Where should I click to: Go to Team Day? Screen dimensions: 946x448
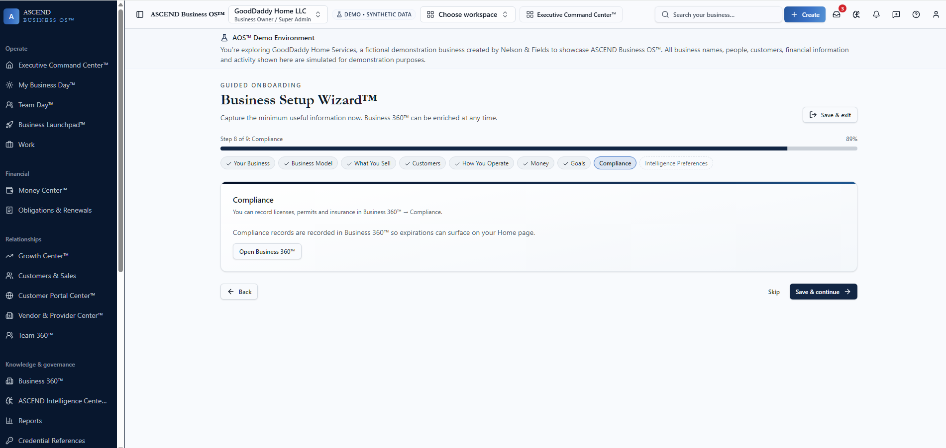click(58, 105)
